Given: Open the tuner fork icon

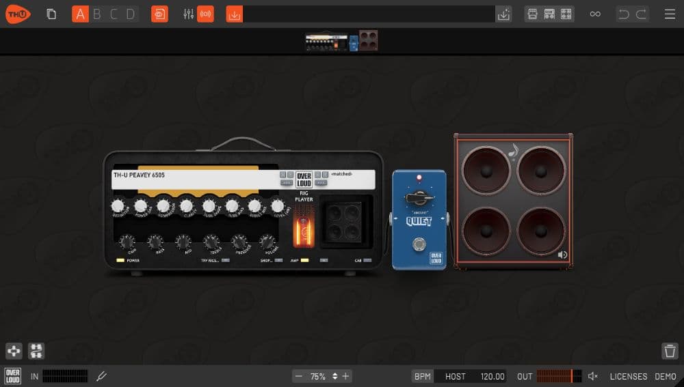Looking at the screenshot, I should pyautogui.click(x=102, y=376).
